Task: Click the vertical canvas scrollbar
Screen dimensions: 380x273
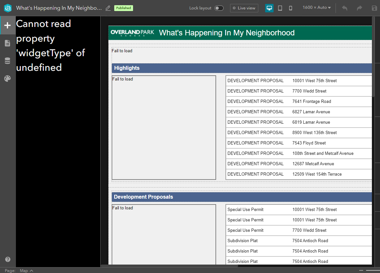Action: tap(374, 57)
